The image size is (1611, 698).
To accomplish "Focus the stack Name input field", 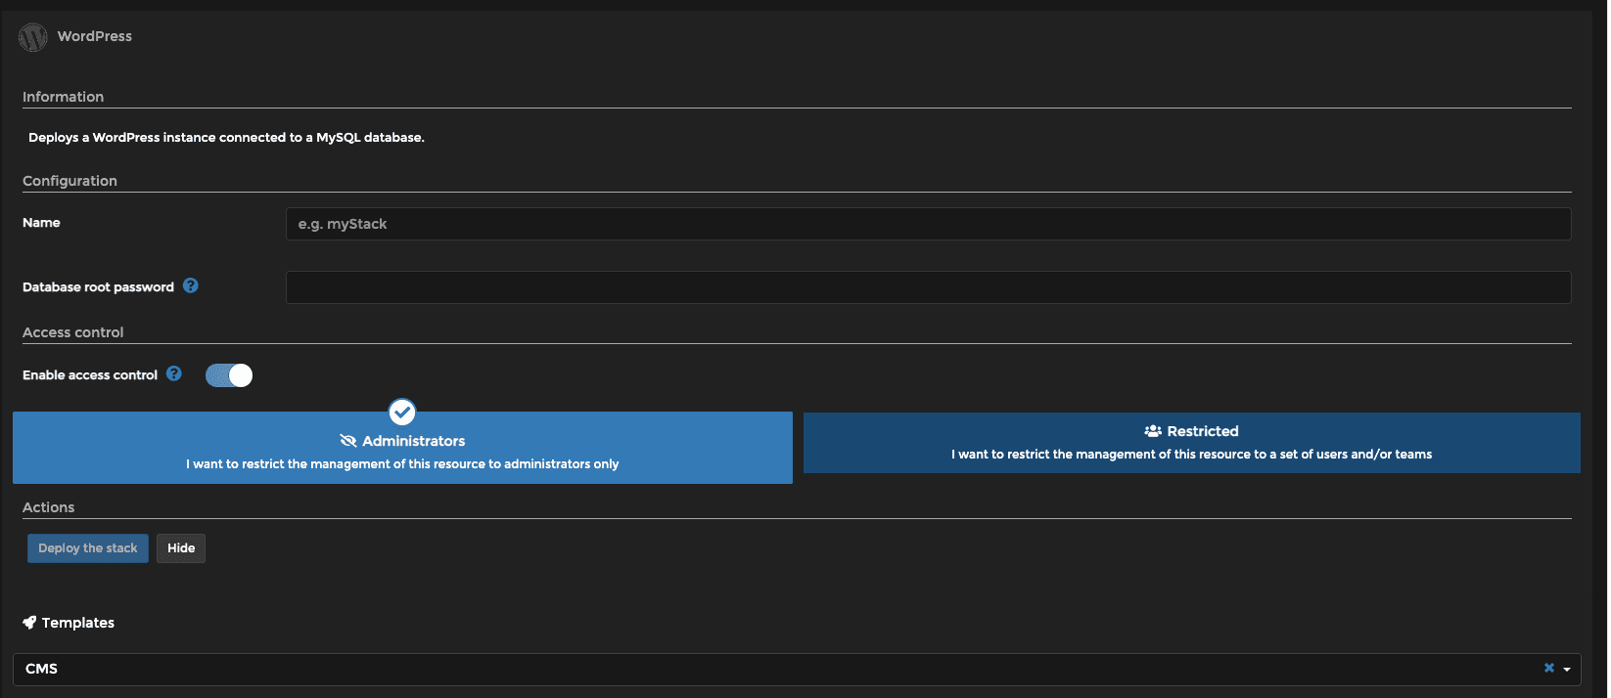I will coord(928,224).
